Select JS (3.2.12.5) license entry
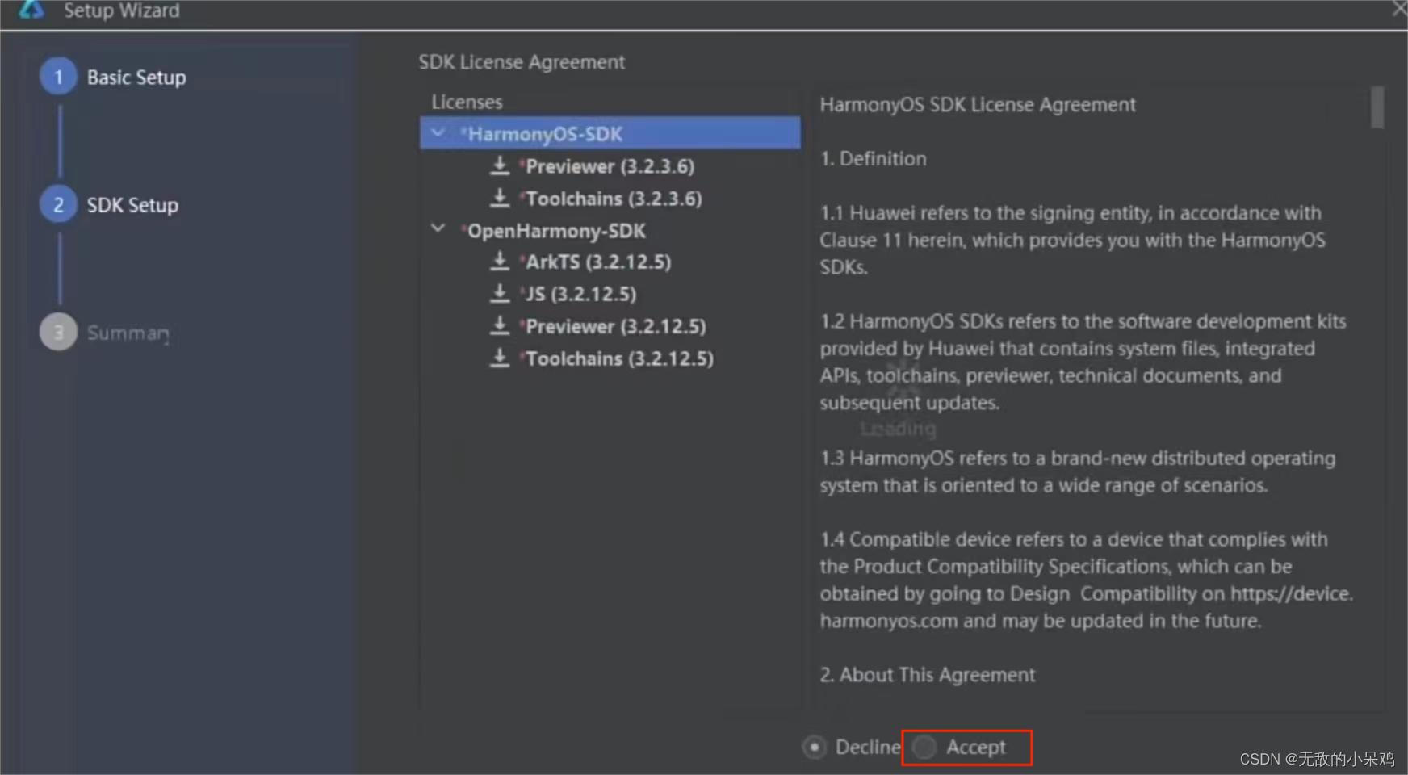This screenshot has width=1408, height=775. point(580,295)
